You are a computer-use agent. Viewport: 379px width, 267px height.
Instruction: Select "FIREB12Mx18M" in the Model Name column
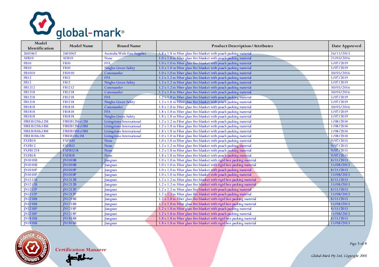(x=75, y=126)
